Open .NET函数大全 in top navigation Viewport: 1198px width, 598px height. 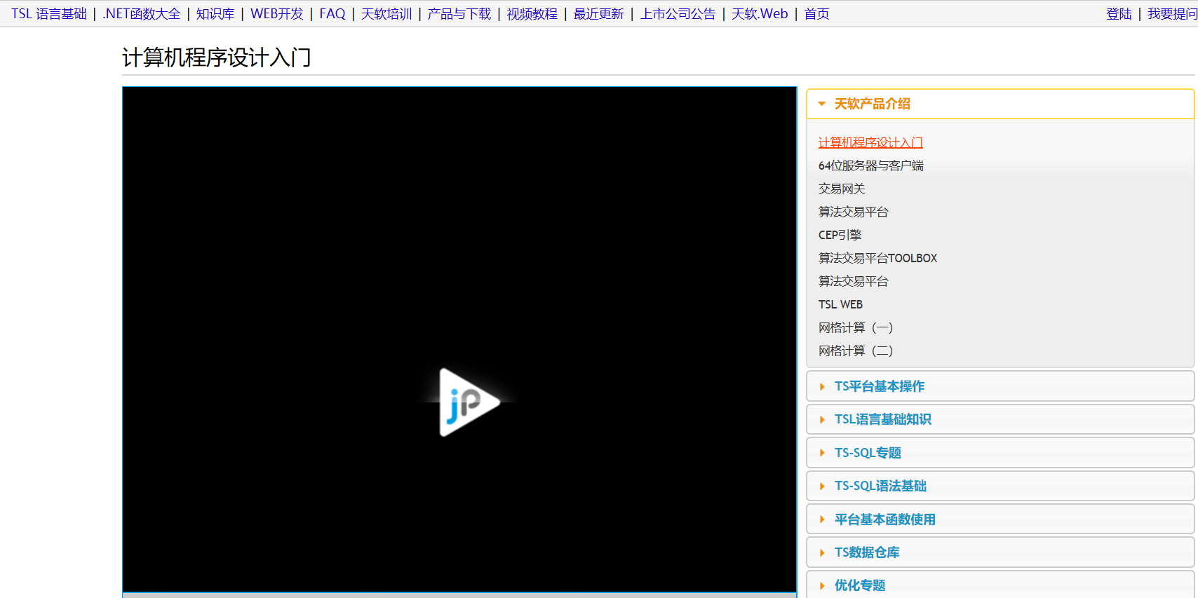(x=141, y=14)
